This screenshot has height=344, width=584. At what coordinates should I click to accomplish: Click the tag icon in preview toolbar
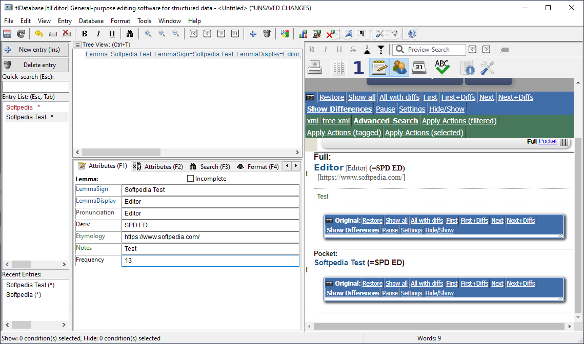click(505, 50)
